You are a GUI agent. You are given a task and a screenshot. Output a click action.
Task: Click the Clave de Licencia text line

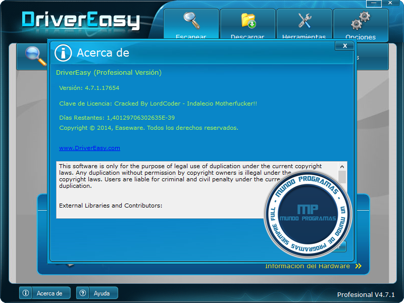tap(158, 104)
